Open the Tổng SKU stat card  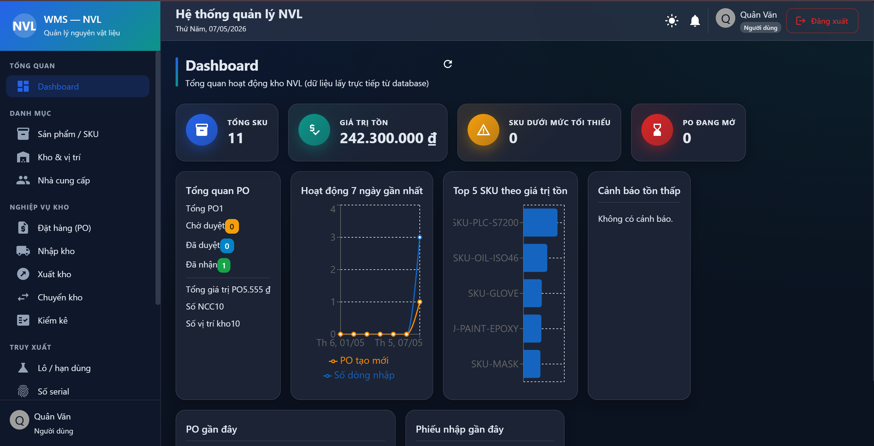(x=227, y=132)
